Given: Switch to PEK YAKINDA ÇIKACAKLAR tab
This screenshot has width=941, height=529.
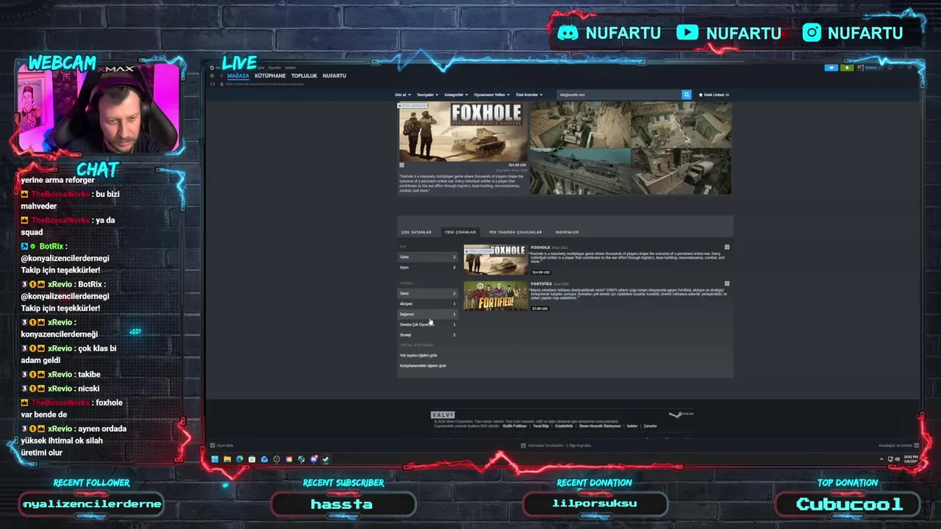Looking at the screenshot, I should coord(515,232).
